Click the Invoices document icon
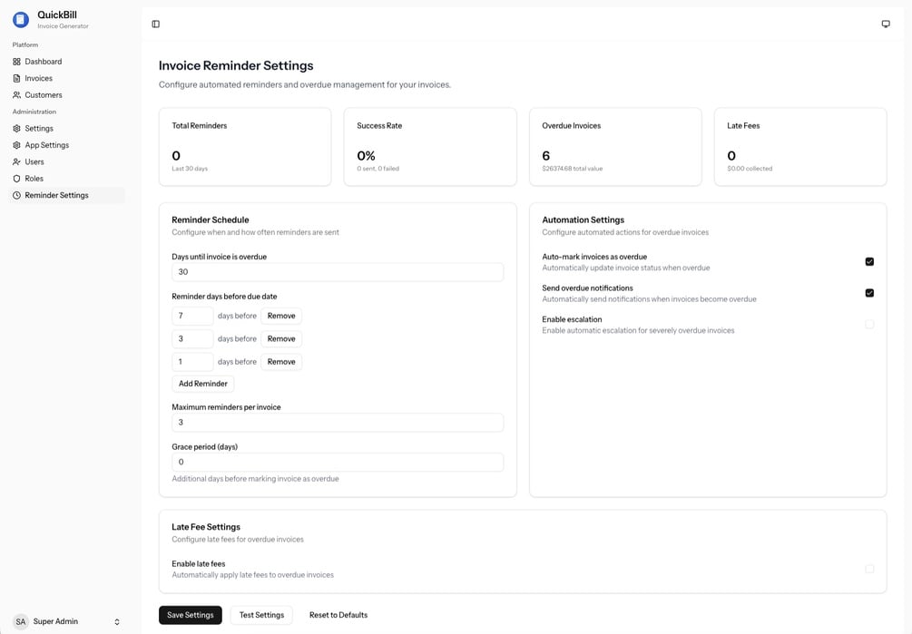 coord(16,79)
